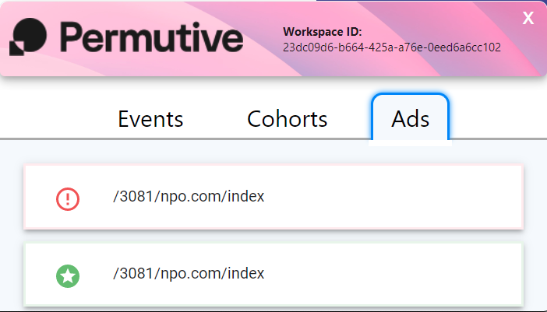This screenshot has width=547, height=312.
Task: Switch to the Events tab
Action: [150, 119]
